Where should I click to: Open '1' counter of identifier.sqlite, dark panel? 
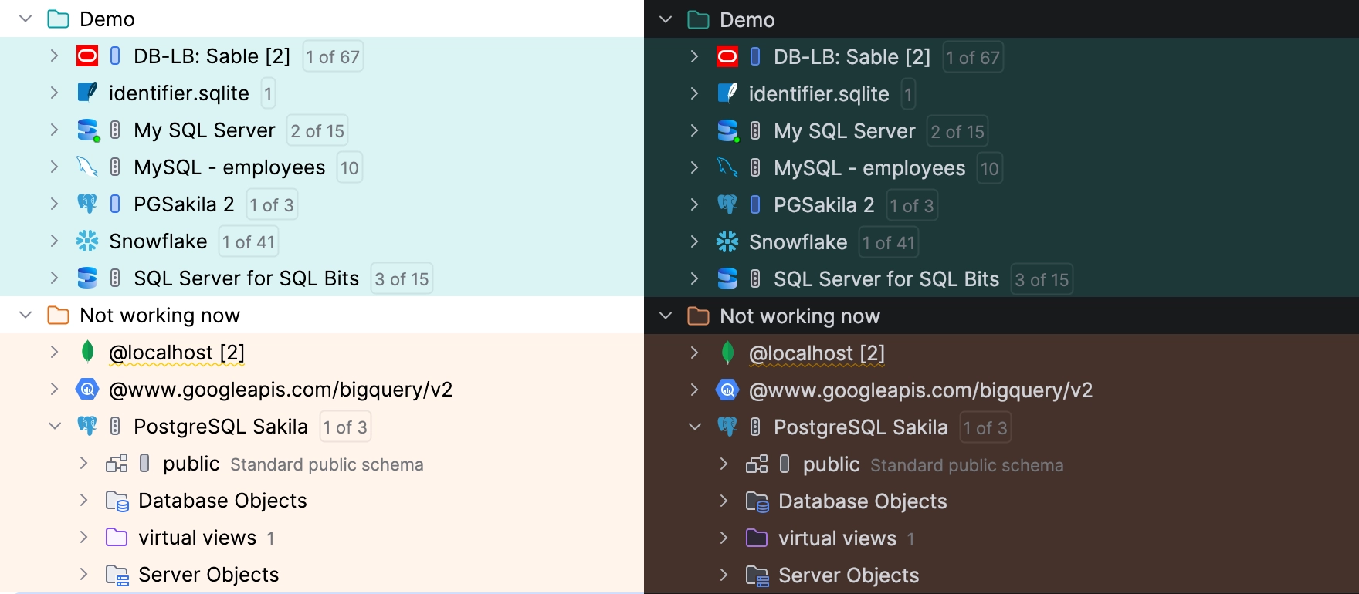[908, 94]
